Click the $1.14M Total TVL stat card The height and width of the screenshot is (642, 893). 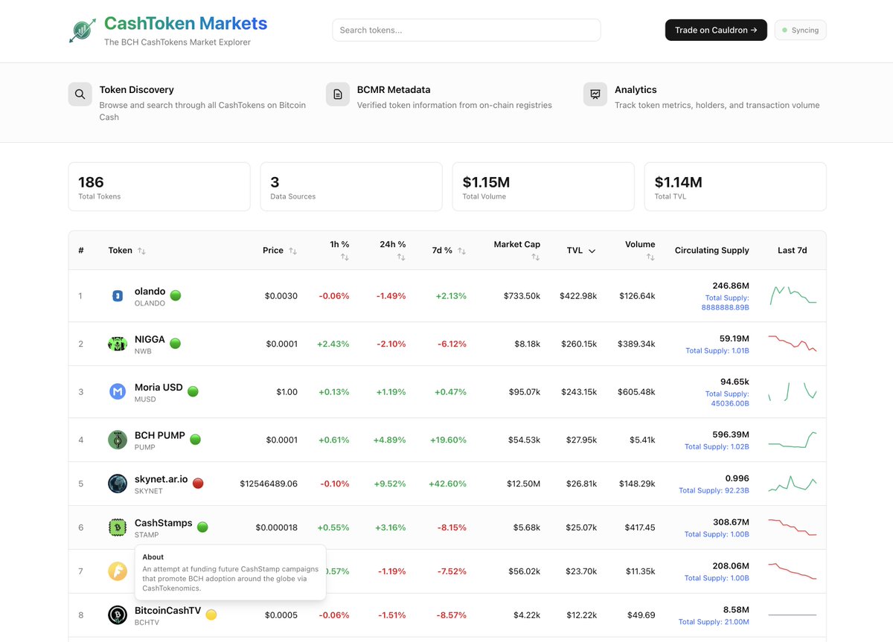point(735,187)
